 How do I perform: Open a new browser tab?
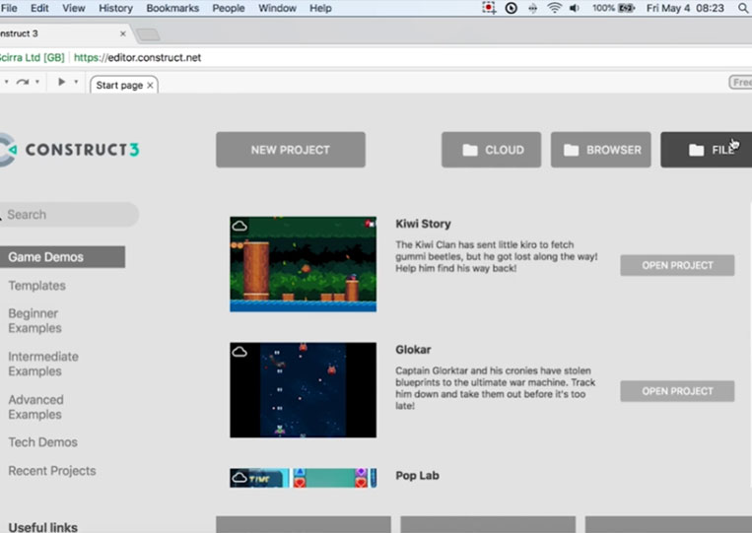(x=148, y=34)
